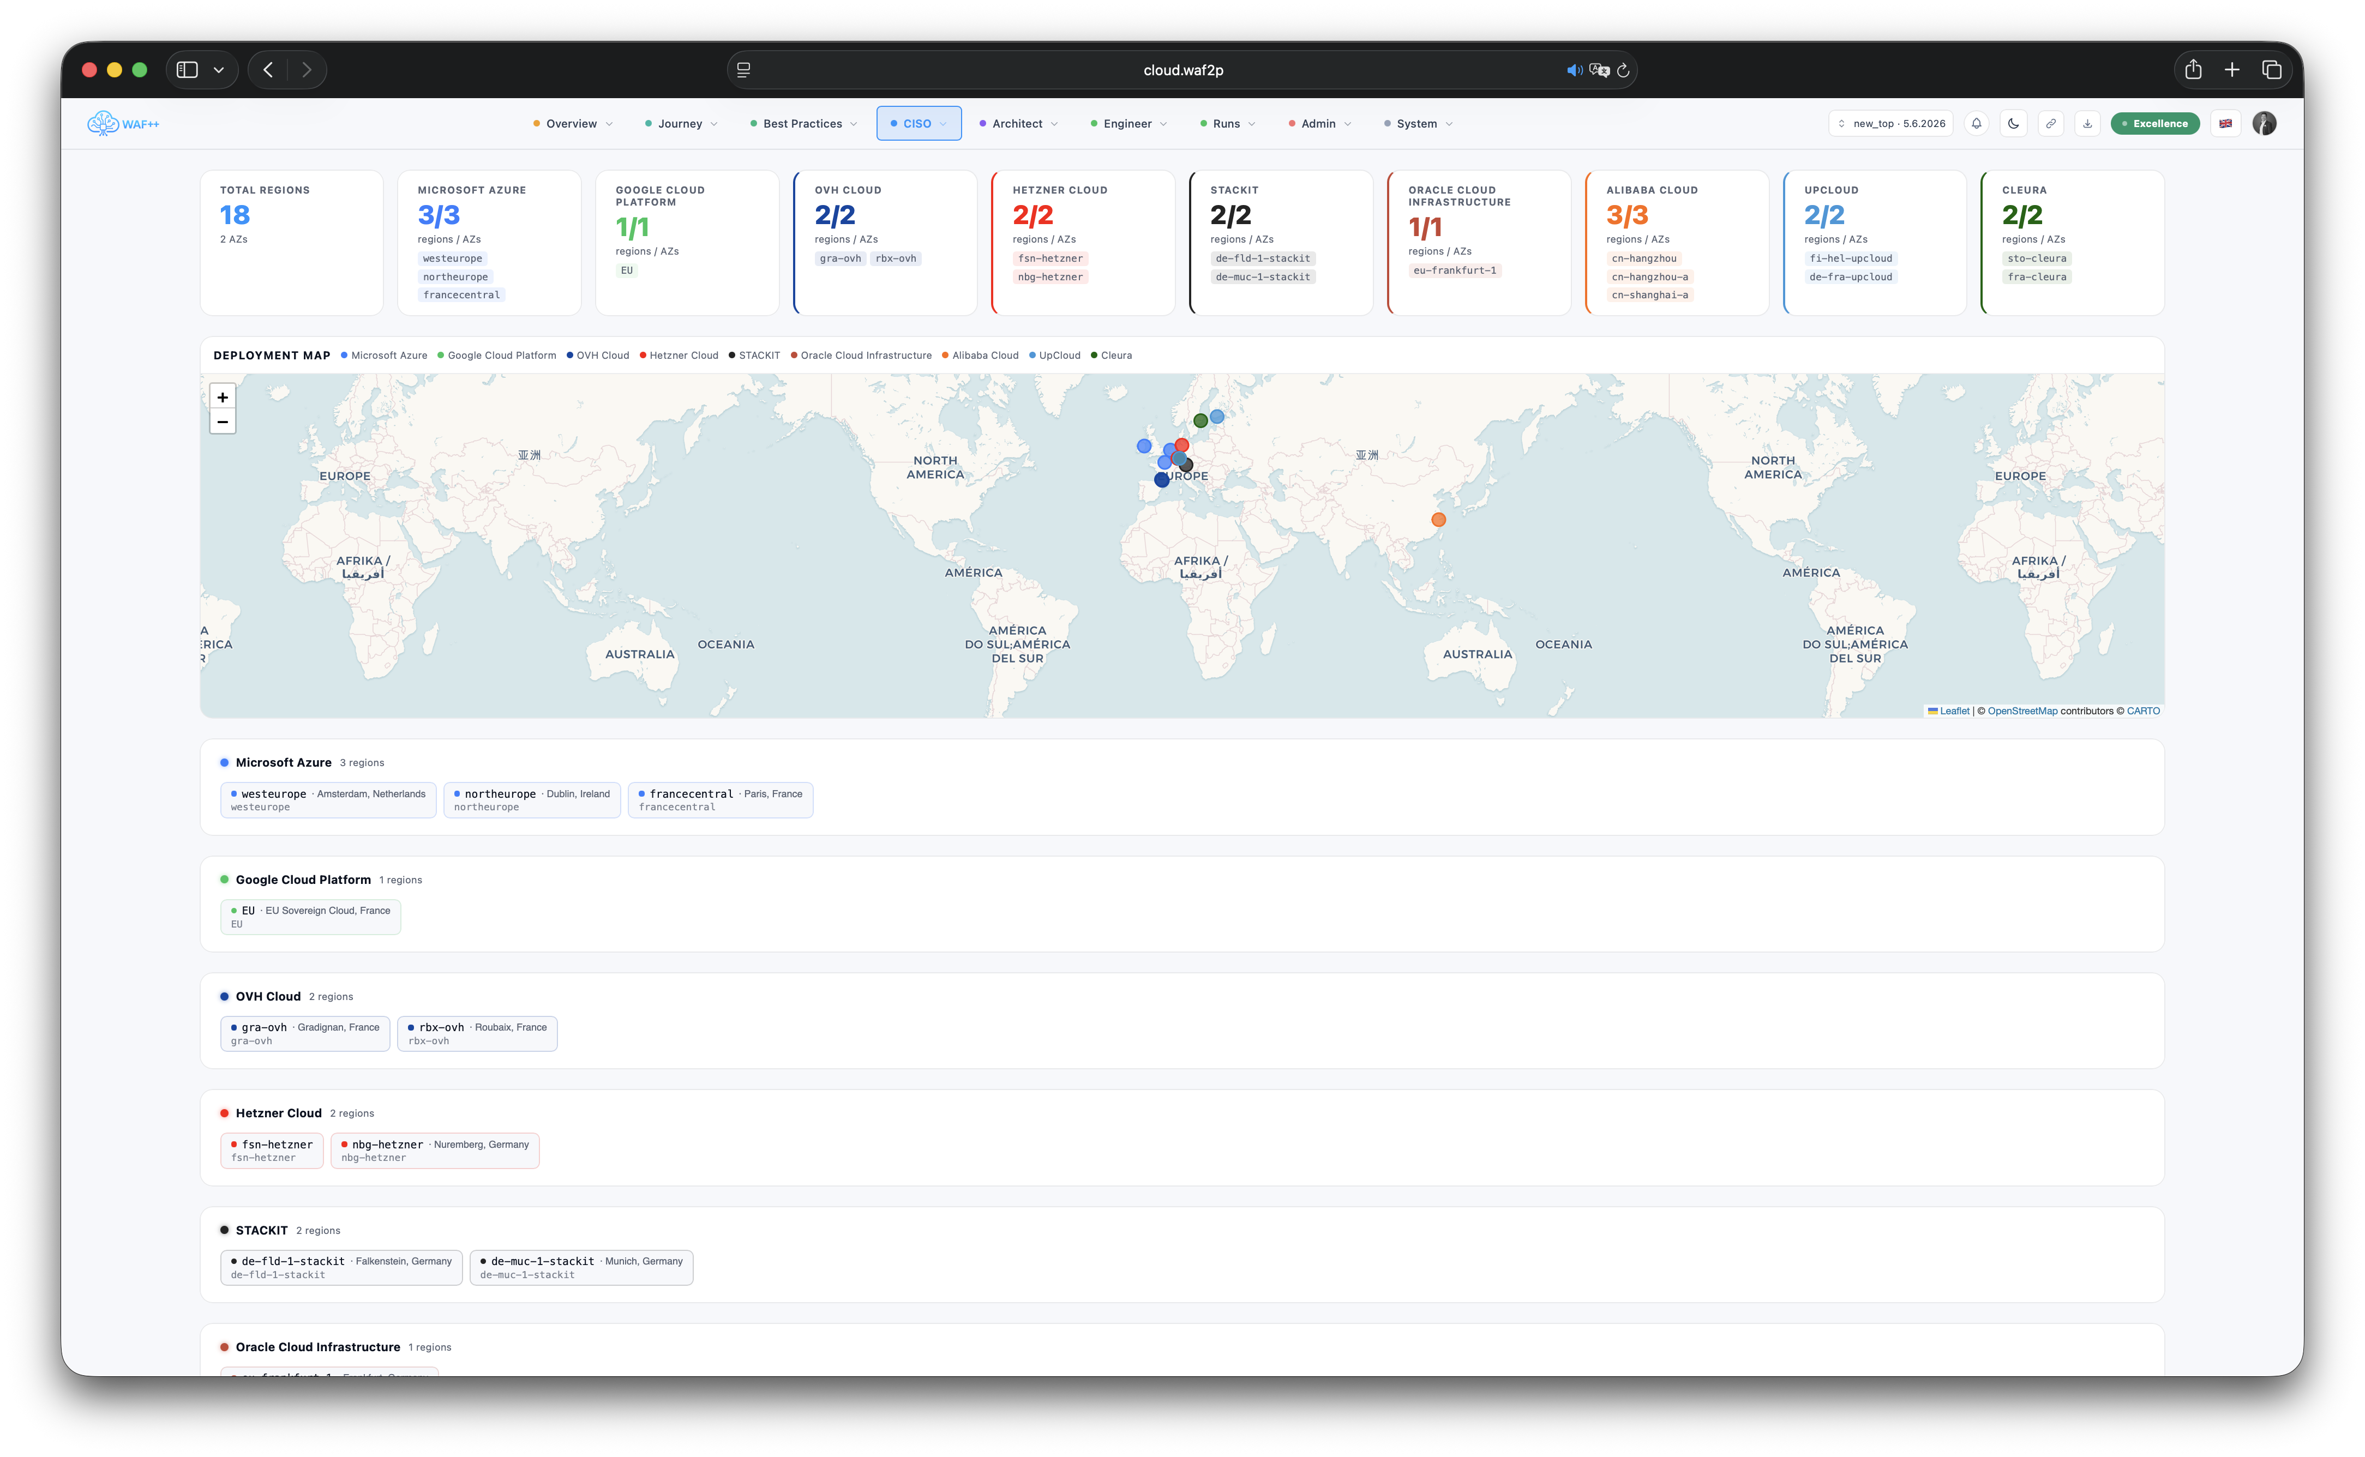Expand the System dropdown
2365x1457 pixels.
[1419, 123]
